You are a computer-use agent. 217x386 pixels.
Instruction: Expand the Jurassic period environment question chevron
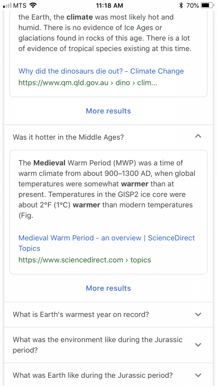(x=198, y=345)
